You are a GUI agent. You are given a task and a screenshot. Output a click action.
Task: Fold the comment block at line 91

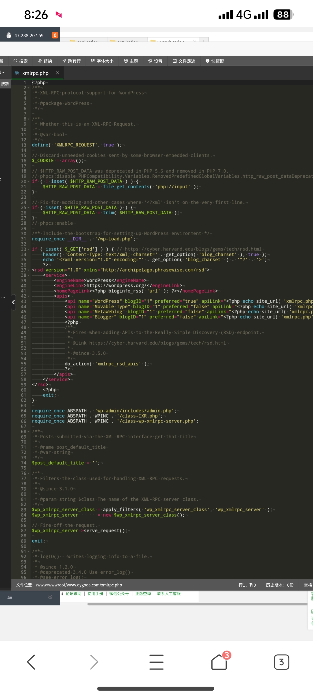[28, 552]
